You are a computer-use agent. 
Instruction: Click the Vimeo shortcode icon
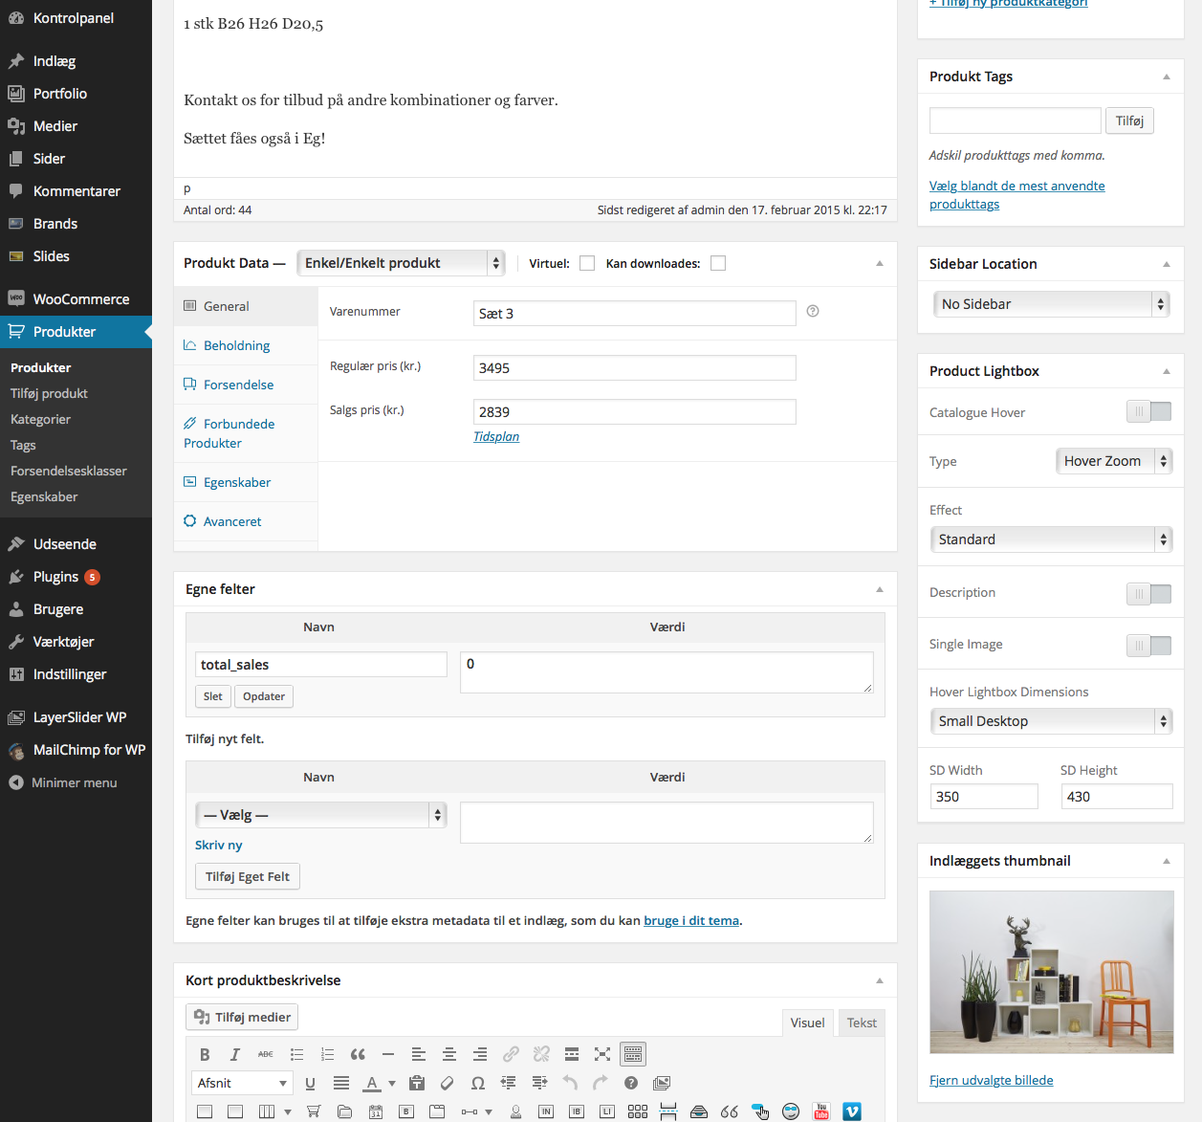pos(852,1111)
